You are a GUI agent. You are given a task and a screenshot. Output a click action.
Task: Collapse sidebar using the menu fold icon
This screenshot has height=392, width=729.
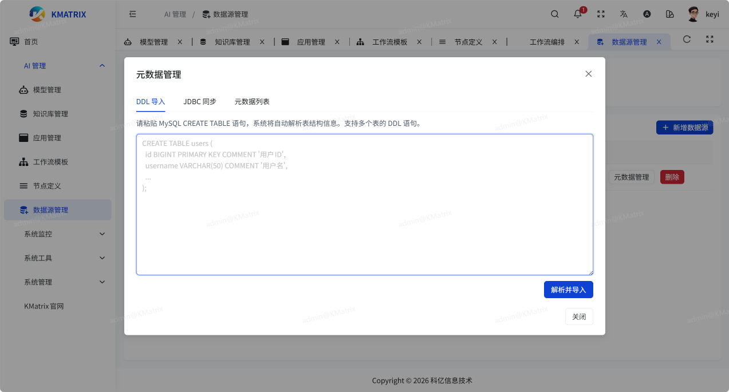133,14
